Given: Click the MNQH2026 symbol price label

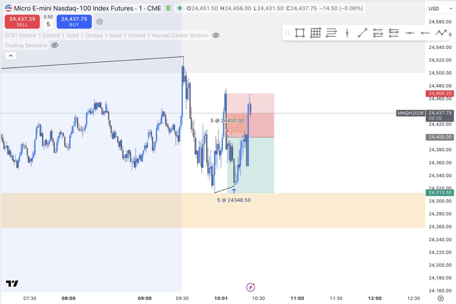Looking at the screenshot, I should click(x=410, y=113).
